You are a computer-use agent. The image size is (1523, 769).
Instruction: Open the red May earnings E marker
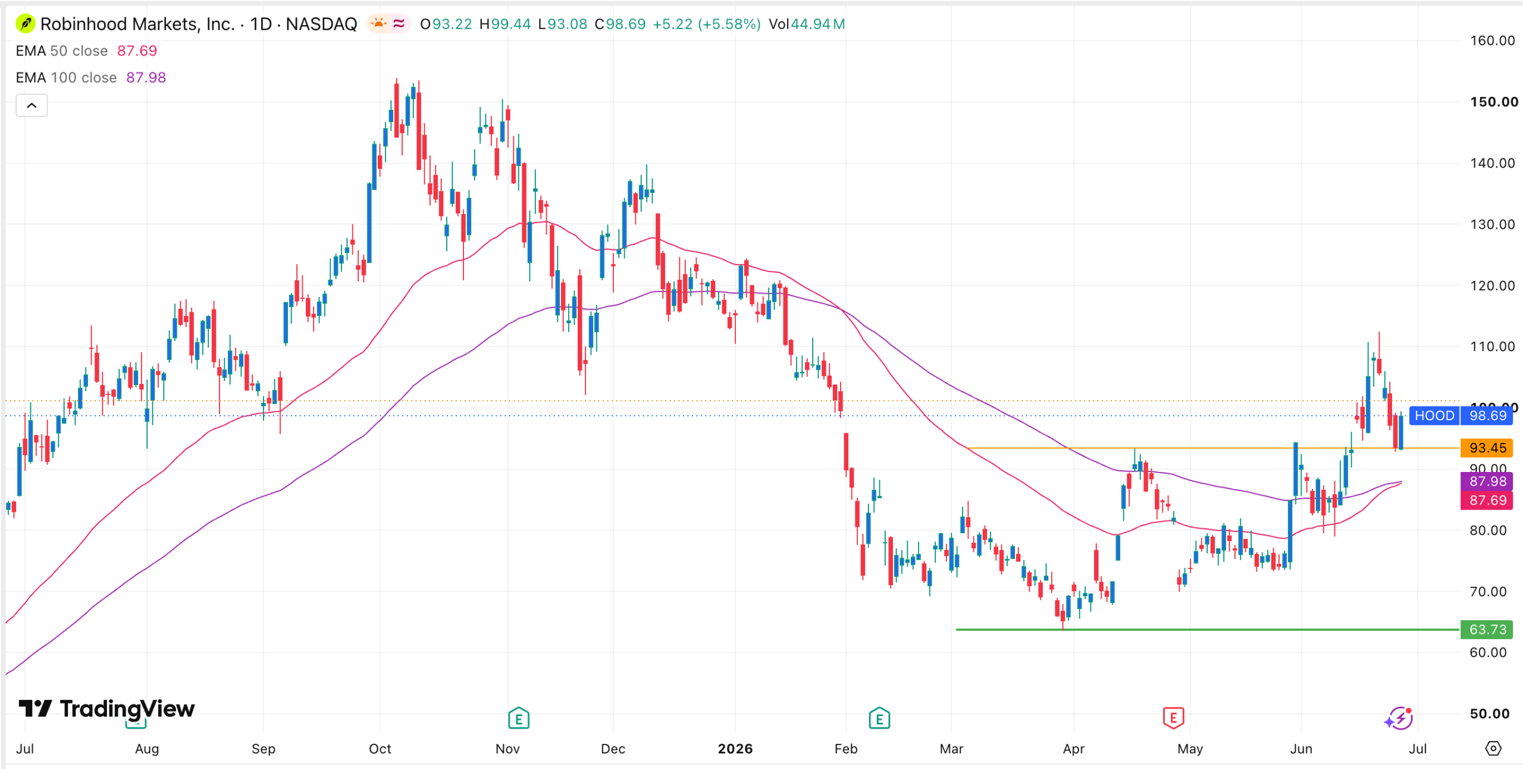point(1173,718)
